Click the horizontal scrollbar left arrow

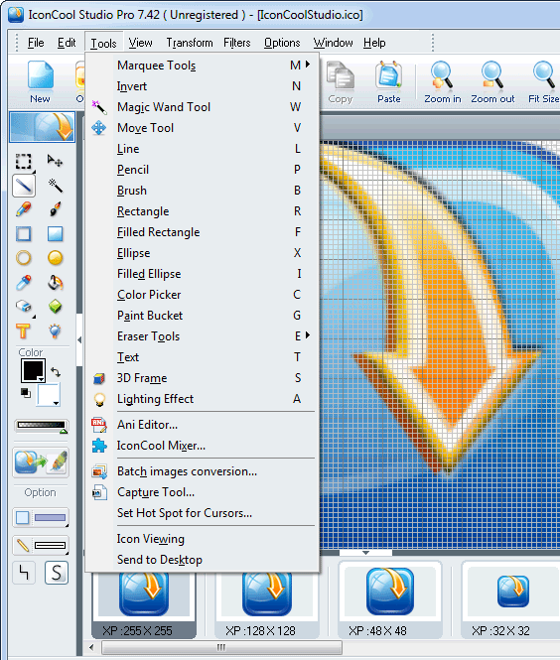pyautogui.click(x=91, y=647)
